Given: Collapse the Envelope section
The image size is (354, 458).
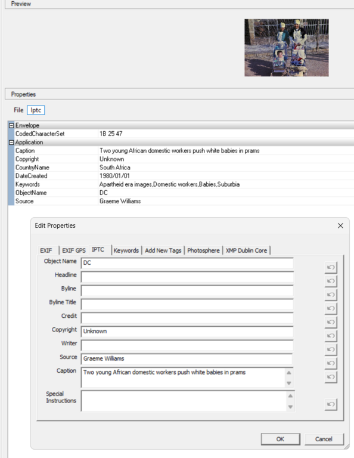Looking at the screenshot, I should 11,126.
